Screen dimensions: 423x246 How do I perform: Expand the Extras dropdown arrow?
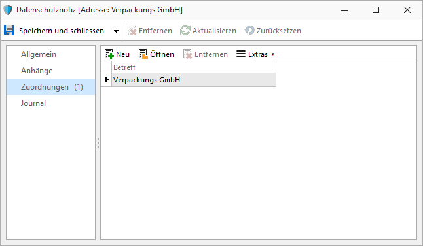[x=273, y=54]
